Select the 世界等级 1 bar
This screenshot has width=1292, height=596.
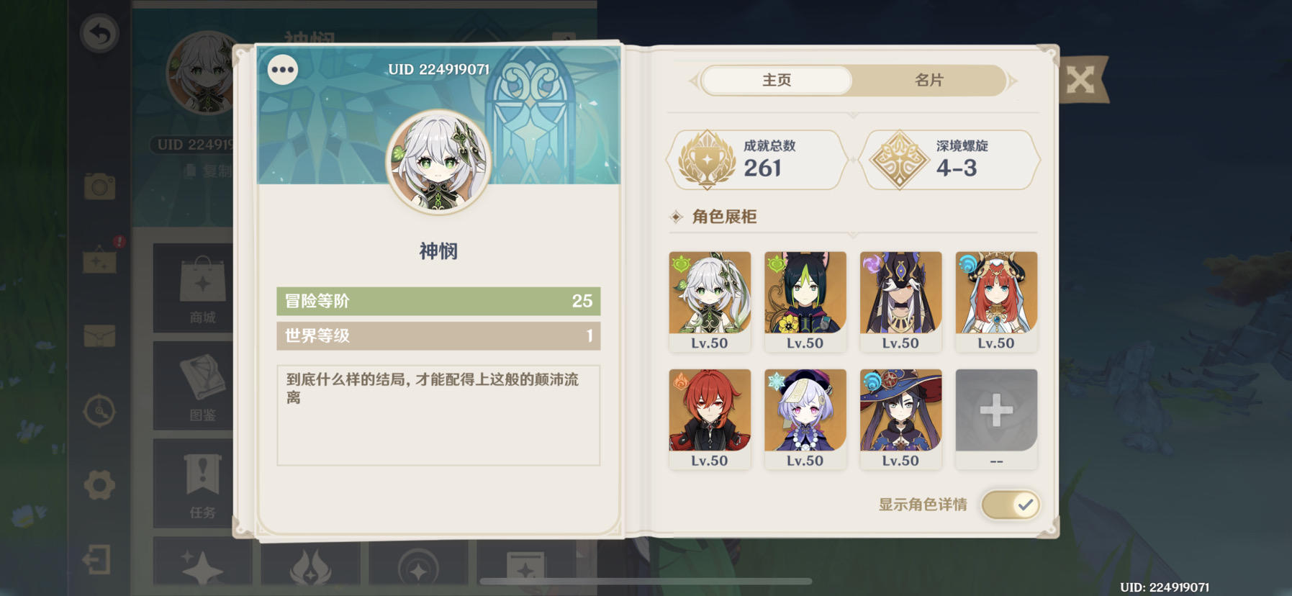click(x=438, y=335)
